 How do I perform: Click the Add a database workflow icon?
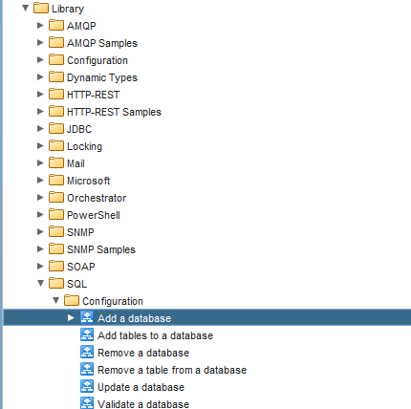[87, 317]
